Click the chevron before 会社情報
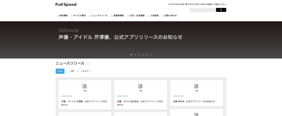The height and width of the screenshot is (116, 282). (58, 16)
